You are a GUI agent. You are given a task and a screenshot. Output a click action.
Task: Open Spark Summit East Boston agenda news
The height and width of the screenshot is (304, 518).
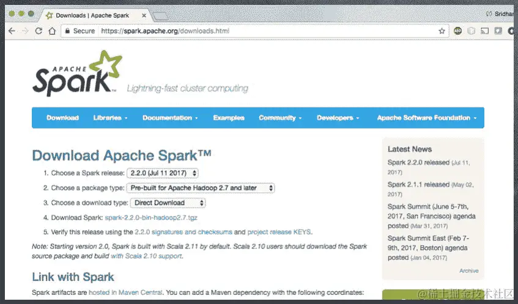(x=428, y=248)
